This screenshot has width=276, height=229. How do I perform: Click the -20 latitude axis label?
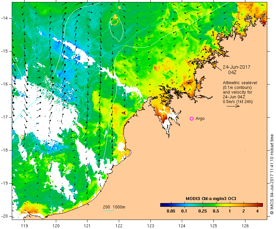click(4, 216)
